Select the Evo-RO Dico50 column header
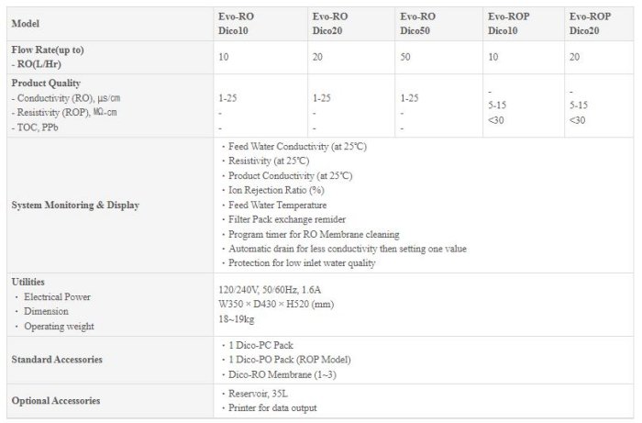This screenshot has width=642, height=423. pyautogui.click(x=418, y=22)
